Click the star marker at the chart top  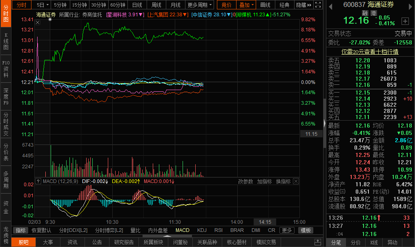[x=50, y=19]
